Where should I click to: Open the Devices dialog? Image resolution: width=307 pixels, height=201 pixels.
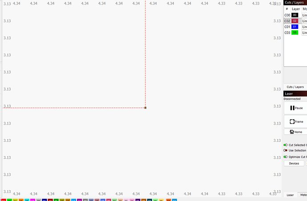click(x=294, y=163)
